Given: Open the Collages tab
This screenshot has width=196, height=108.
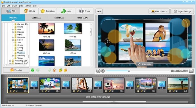Looking at the screenshot, I should point(36,18).
